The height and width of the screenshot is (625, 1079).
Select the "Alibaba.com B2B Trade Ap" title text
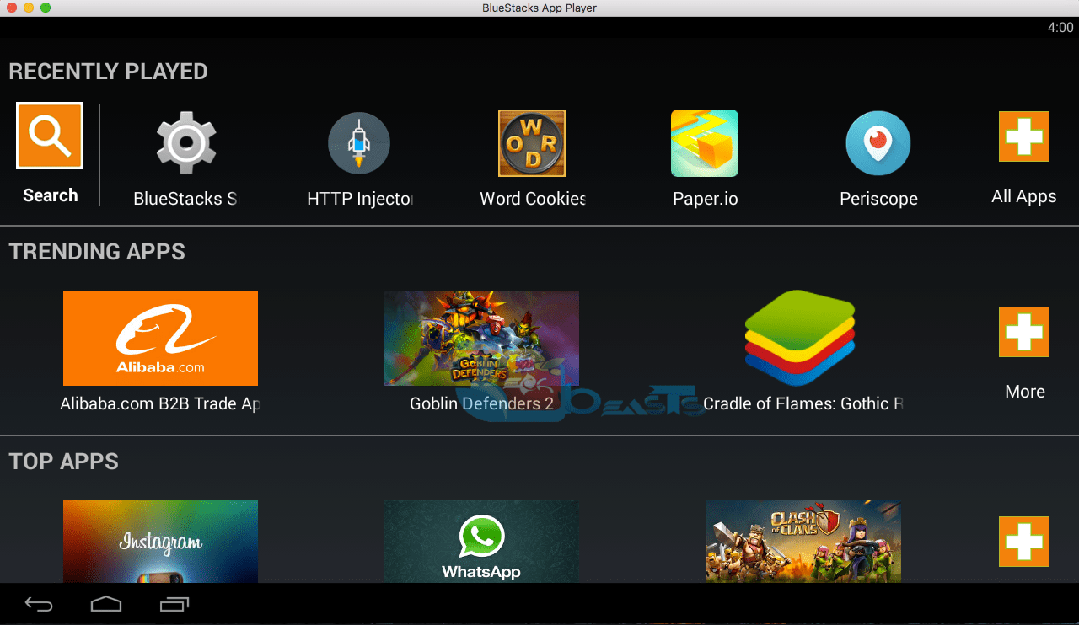pyautogui.click(x=160, y=404)
